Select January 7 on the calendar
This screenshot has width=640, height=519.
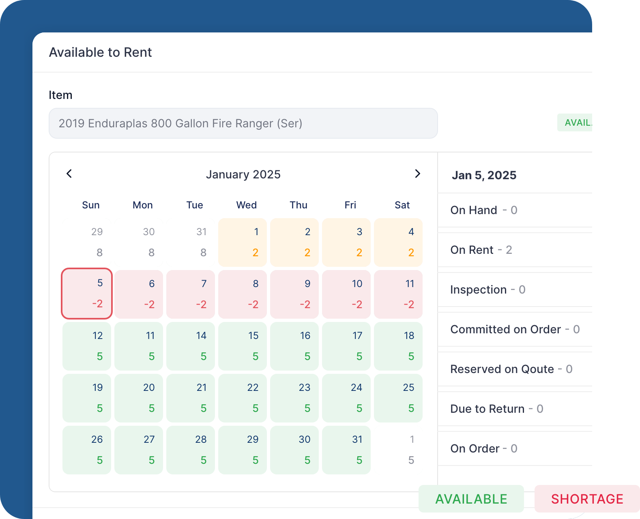tap(191, 294)
